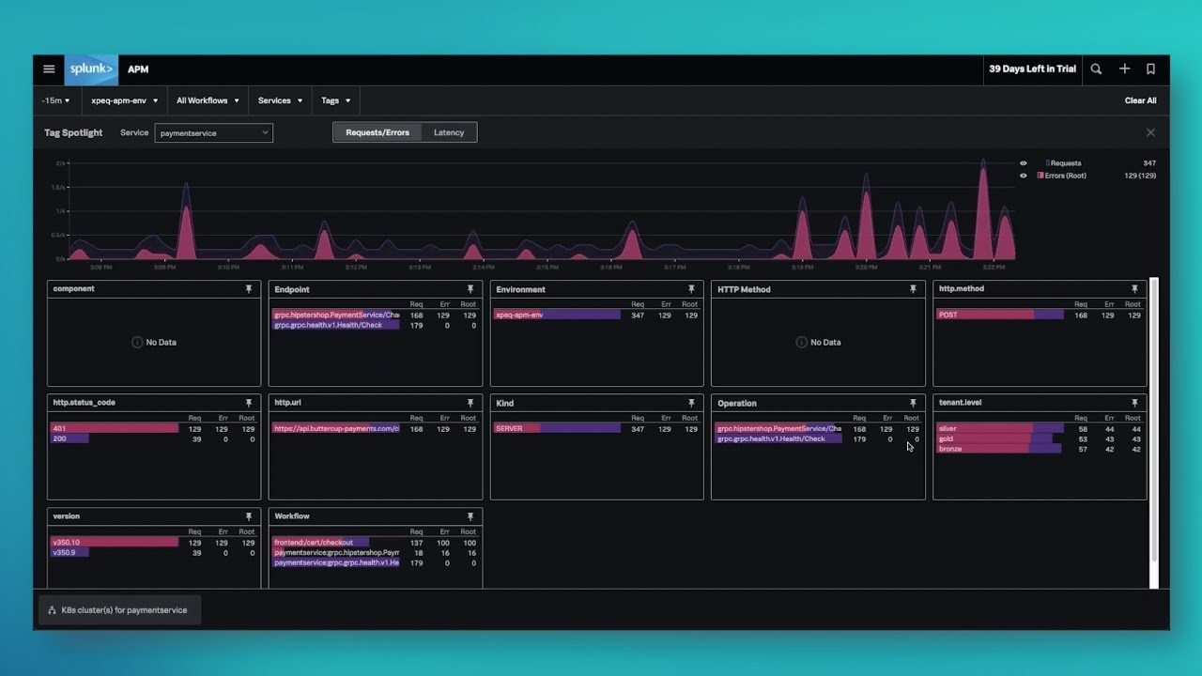Image resolution: width=1202 pixels, height=676 pixels.
Task: Select grpc.grpc.health.v1.Health/Check in Operation card
Action: click(818, 438)
